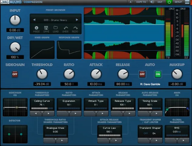
Task: Click previous arrow under Ceiling Curve
Action: [36, 114]
